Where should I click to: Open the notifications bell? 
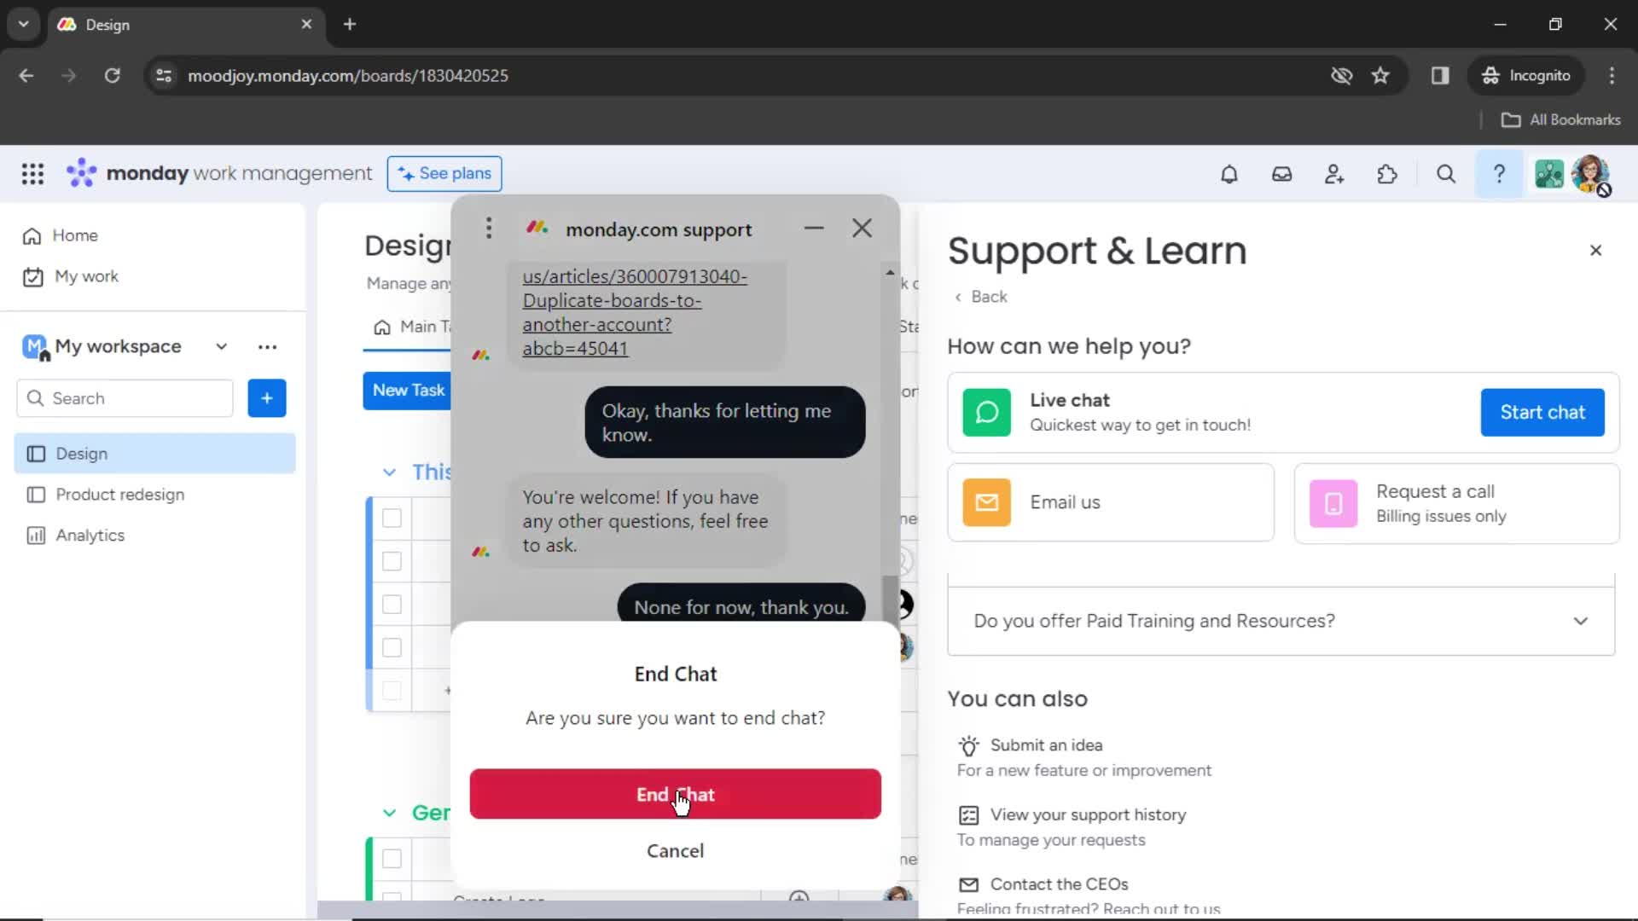[x=1228, y=174]
